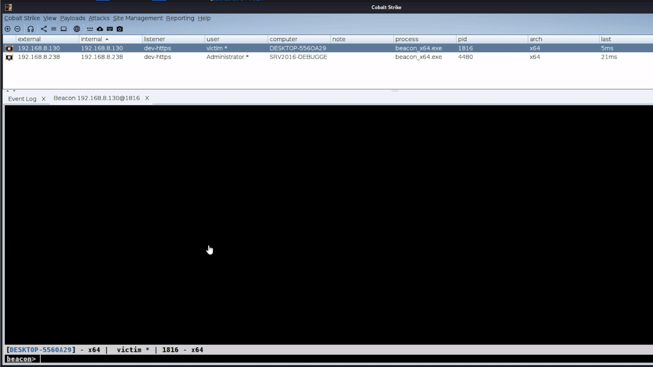This screenshot has height=367, width=653.
Task: Show sessions in pivot graph view icon
Action: pos(43,29)
